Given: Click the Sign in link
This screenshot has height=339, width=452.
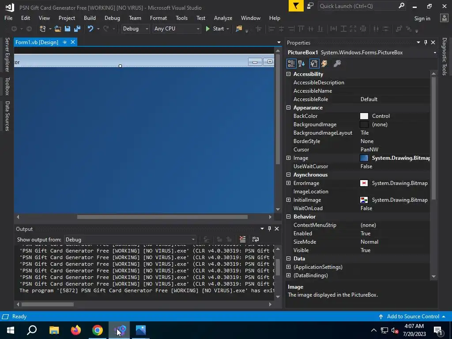Looking at the screenshot, I should coord(422,18).
